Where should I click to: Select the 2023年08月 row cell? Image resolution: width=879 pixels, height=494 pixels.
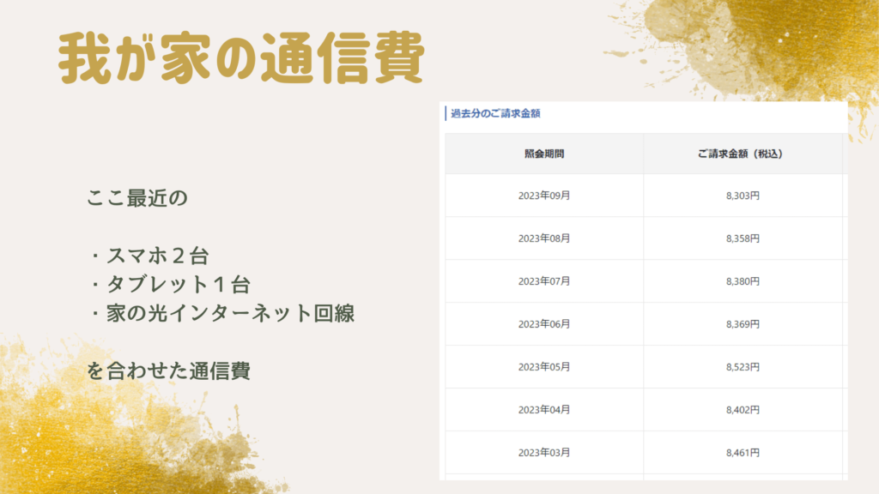pyautogui.click(x=544, y=238)
